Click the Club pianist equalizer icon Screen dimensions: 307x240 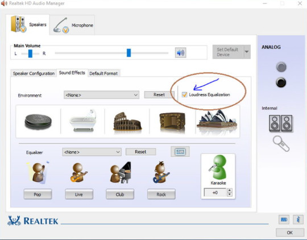click(x=120, y=172)
